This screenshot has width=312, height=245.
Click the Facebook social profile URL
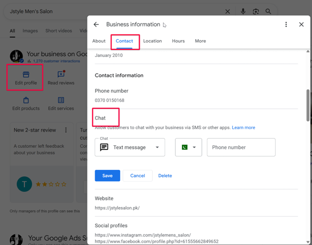coord(156,241)
